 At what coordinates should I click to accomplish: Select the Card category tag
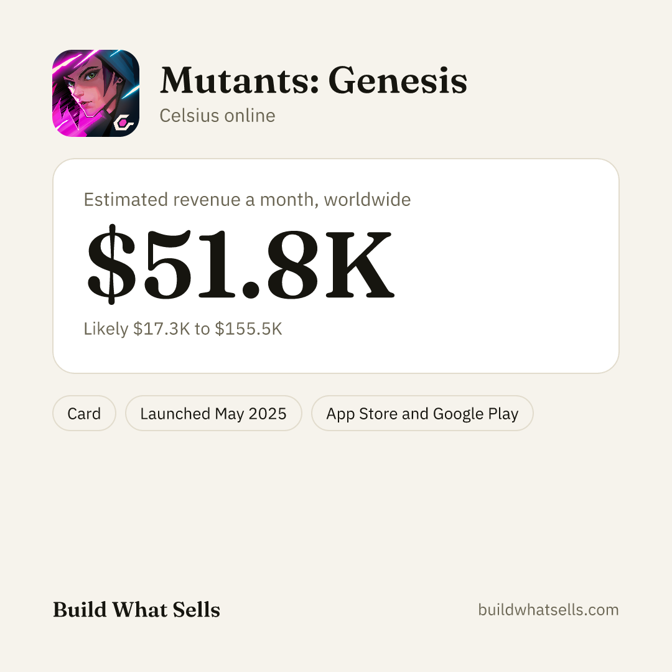click(x=84, y=414)
